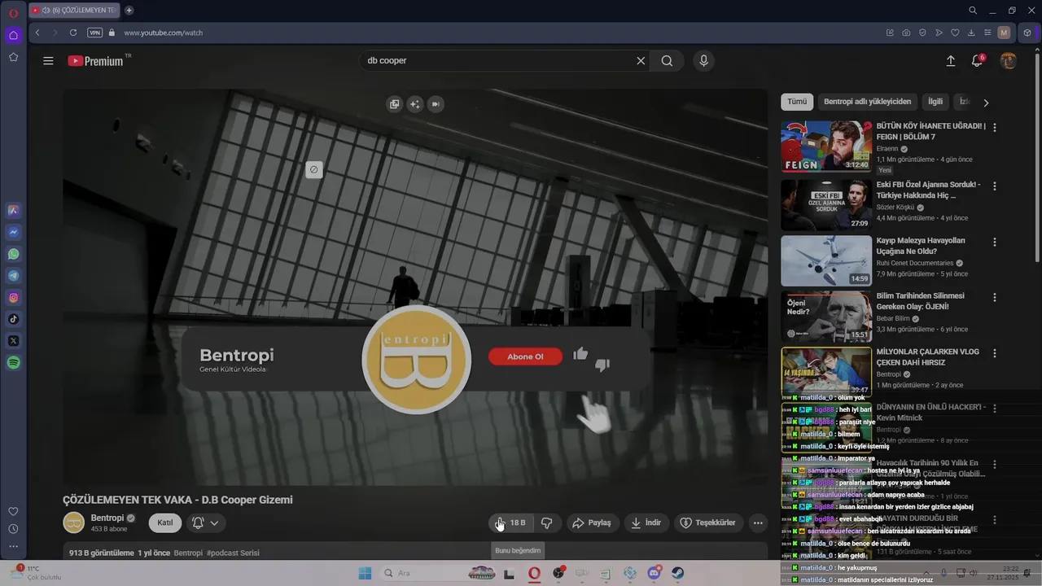Viewport: 1042px width, 586px height.
Task: Select the İlgili filter chip
Action: [935, 102]
